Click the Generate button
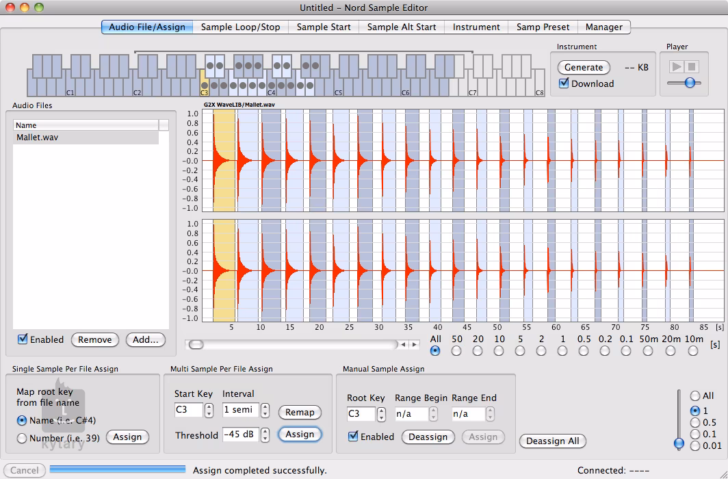The height and width of the screenshot is (479, 728). pyautogui.click(x=584, y=67)
